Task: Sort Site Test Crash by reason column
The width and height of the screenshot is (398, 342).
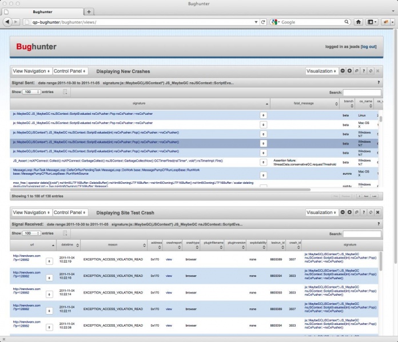Action: [x=114, y=245]
